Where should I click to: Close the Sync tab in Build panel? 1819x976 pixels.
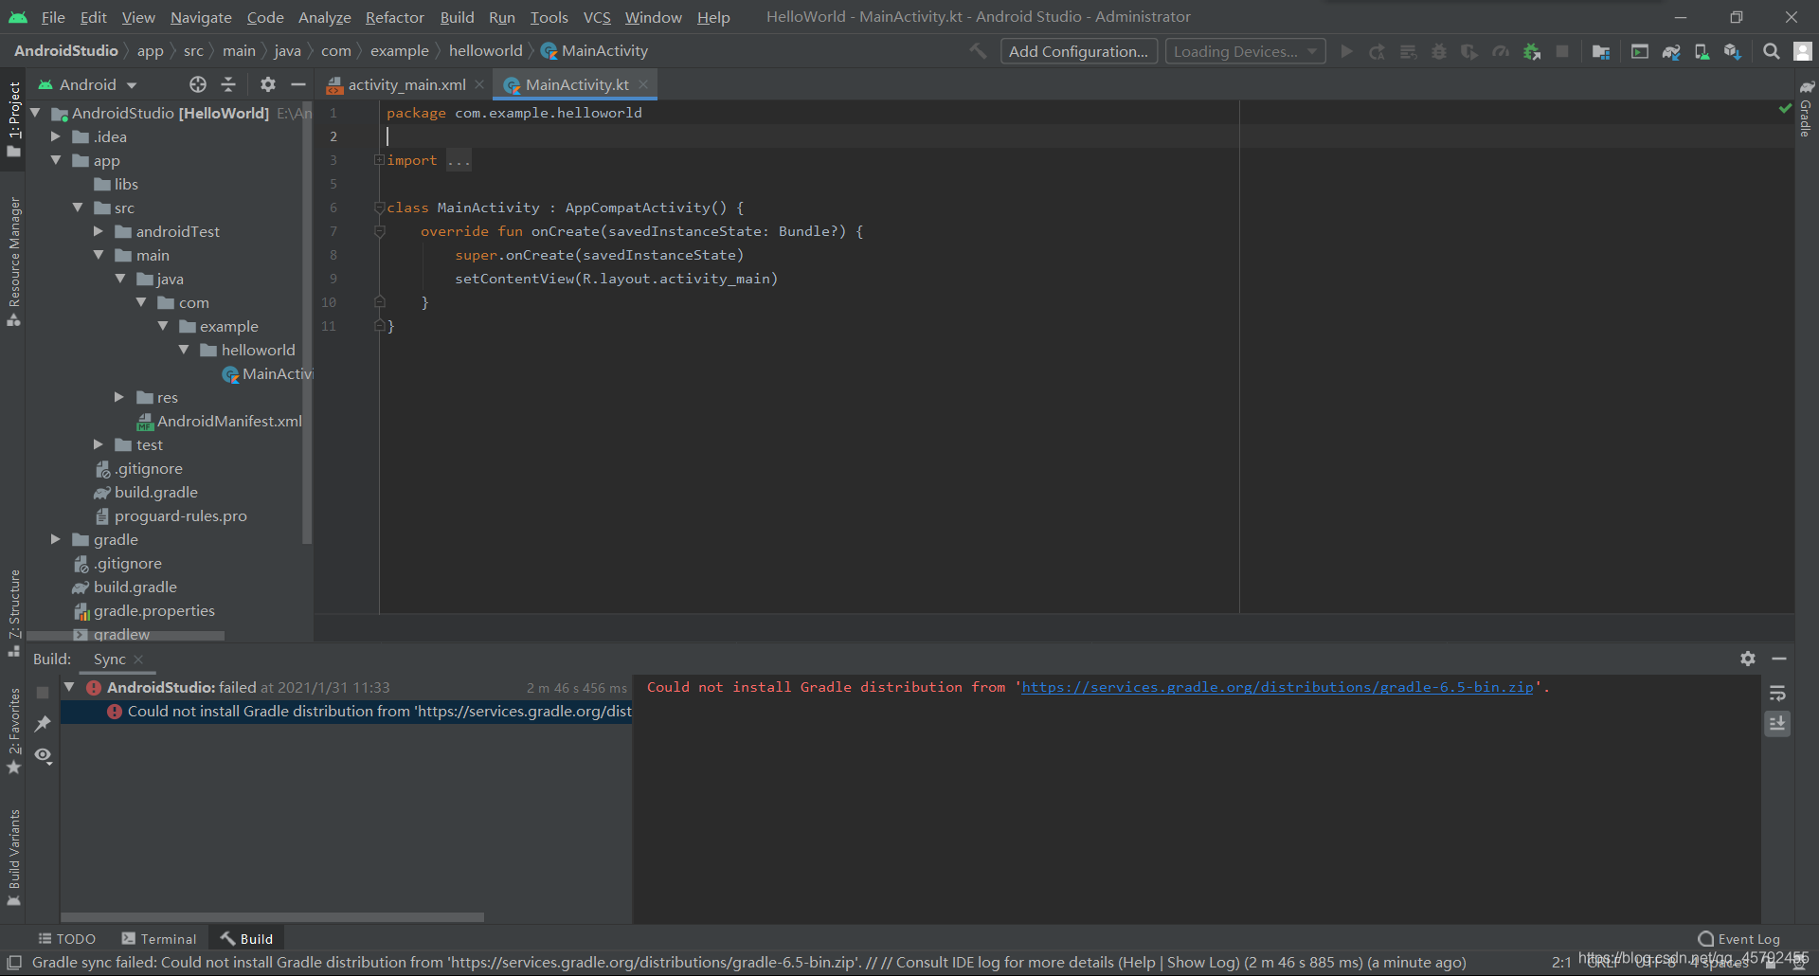coord(138,660)
